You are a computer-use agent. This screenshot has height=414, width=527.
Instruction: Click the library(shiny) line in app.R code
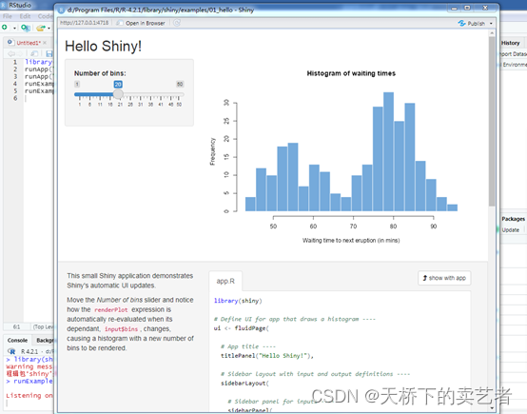click(x=238, y=301)
